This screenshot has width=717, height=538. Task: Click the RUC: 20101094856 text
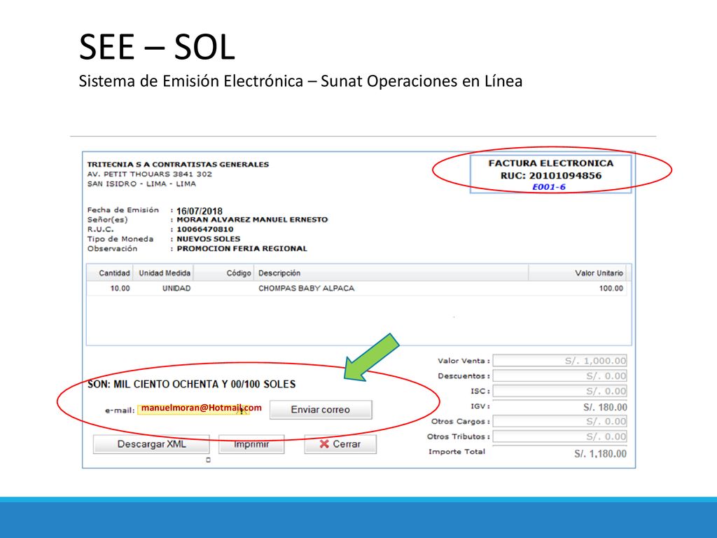551,175
